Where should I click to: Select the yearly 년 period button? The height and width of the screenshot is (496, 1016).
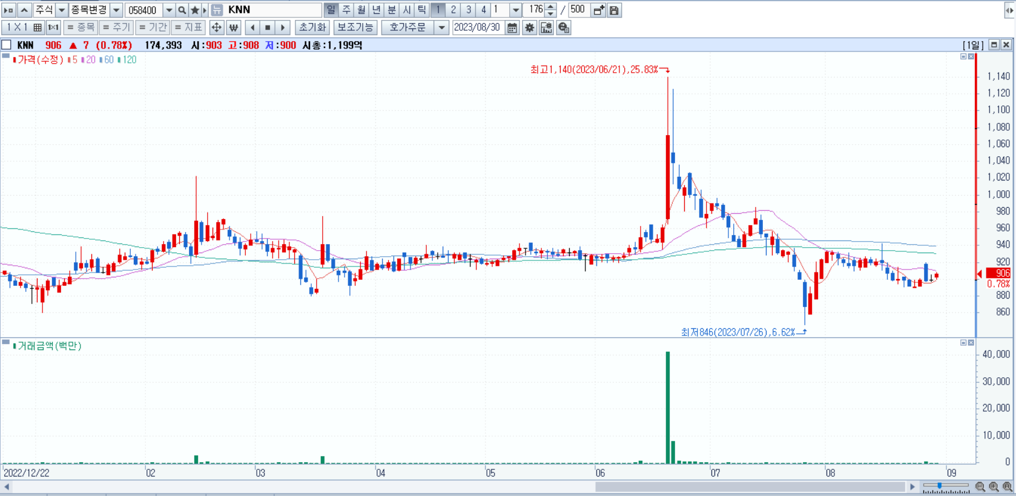377,10
